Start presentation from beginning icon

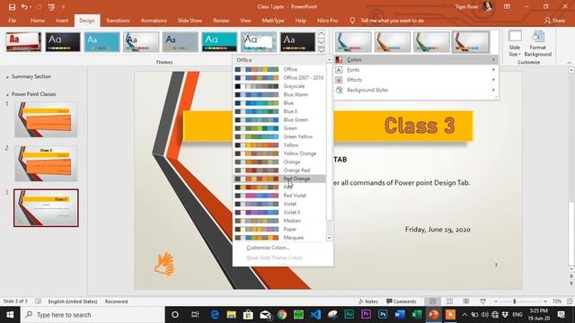coord(51,6)
